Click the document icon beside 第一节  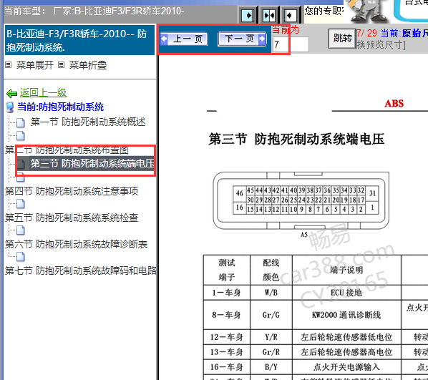(x=21, y=123)
